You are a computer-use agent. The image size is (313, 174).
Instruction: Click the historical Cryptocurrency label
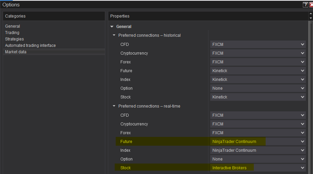pos(134,53)
